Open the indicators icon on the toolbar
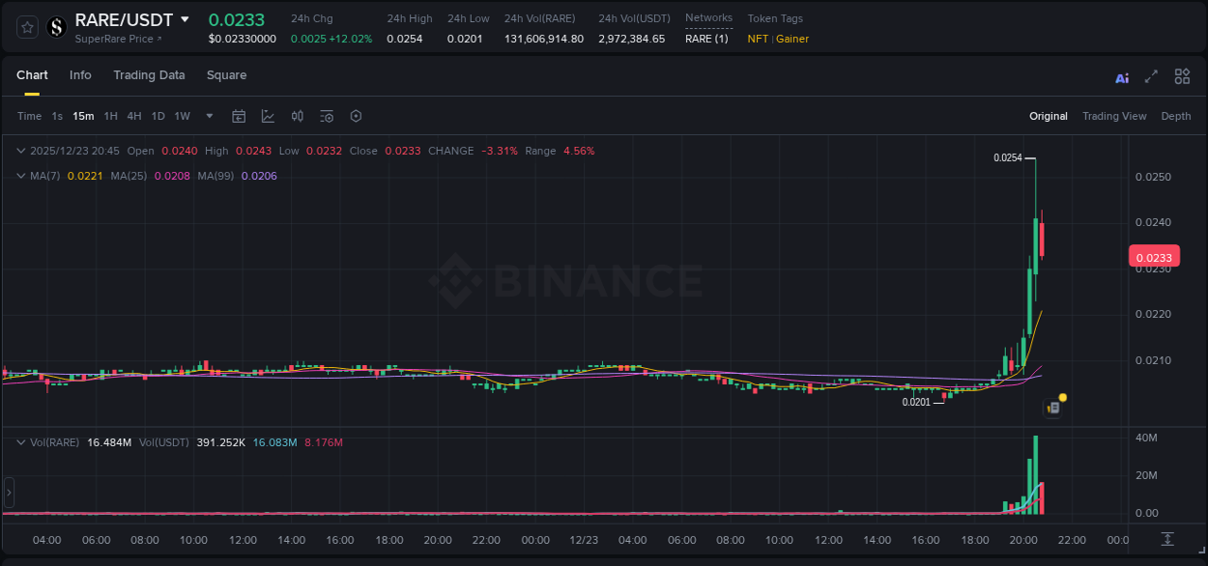Screen dimensions: 1208x566 pyautogui.click(x=327, y=116)
